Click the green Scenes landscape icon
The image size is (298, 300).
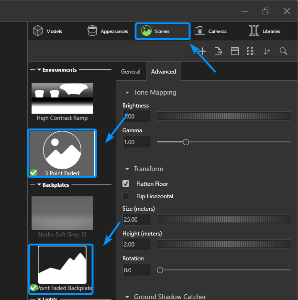coord(146,31)
